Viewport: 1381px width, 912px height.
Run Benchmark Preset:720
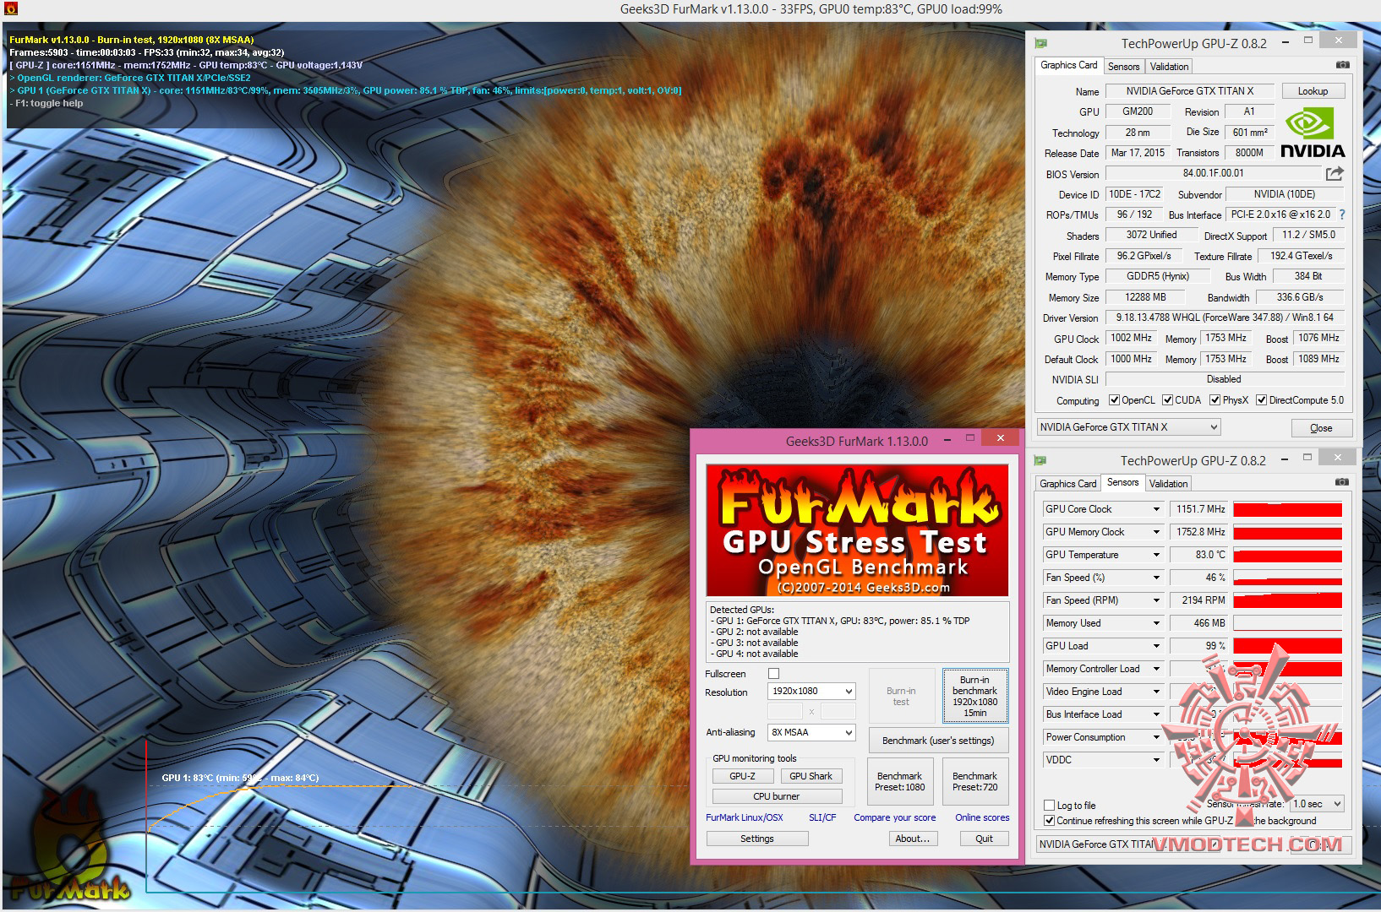975,781
